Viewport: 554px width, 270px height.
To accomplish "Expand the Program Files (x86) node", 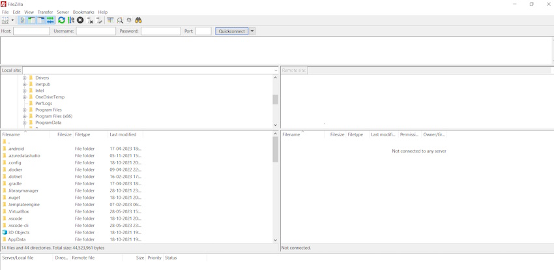I will 25,116.
